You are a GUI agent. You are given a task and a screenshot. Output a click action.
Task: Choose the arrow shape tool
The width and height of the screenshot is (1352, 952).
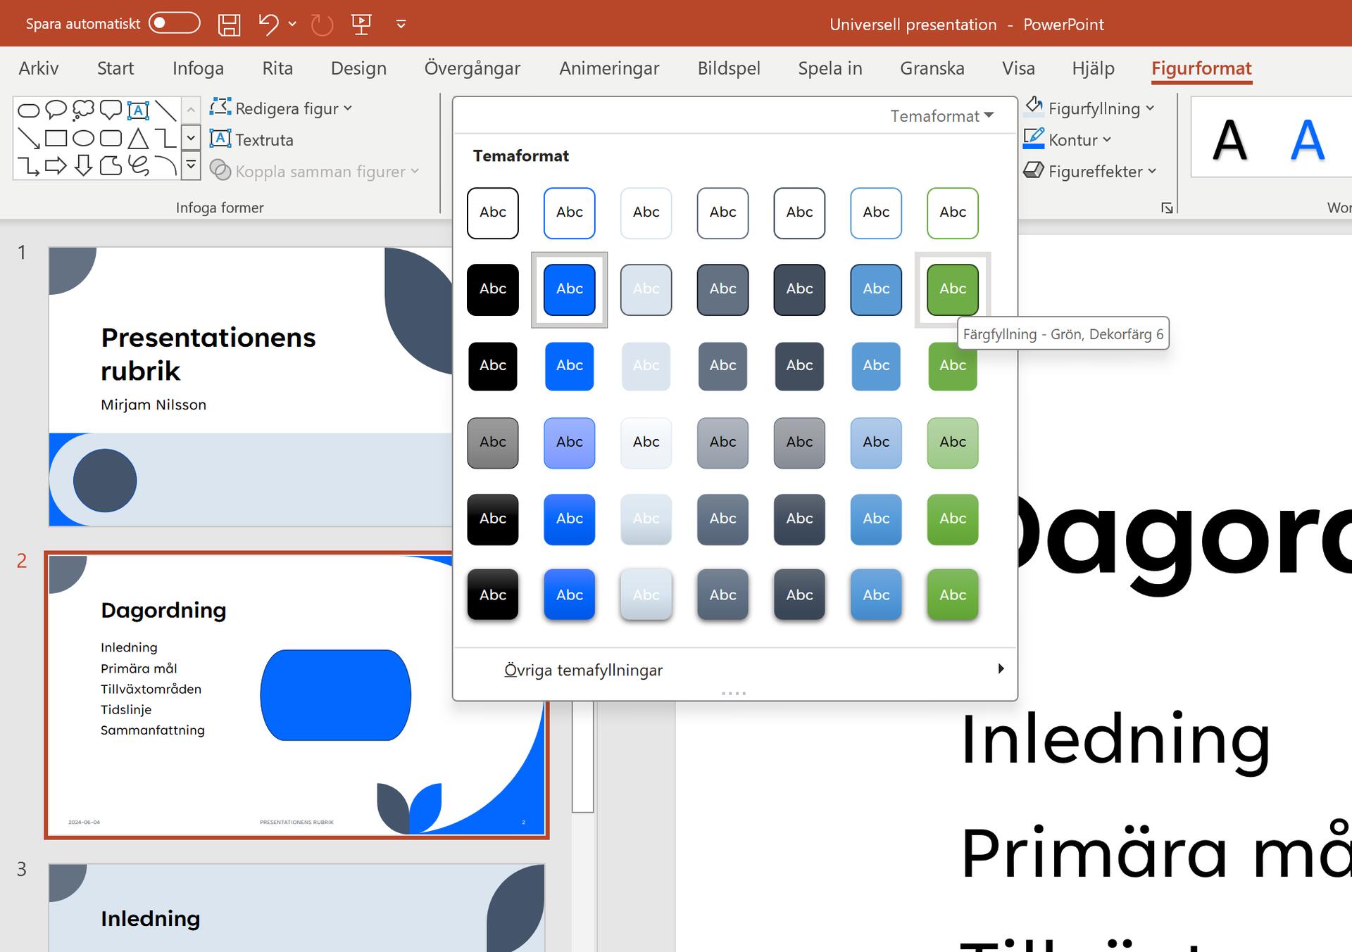[x=56, y=167]
